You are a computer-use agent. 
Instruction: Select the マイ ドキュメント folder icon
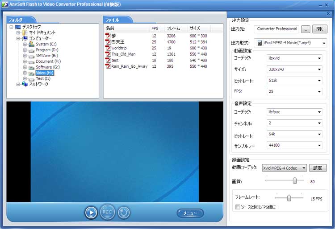[25, 33]
